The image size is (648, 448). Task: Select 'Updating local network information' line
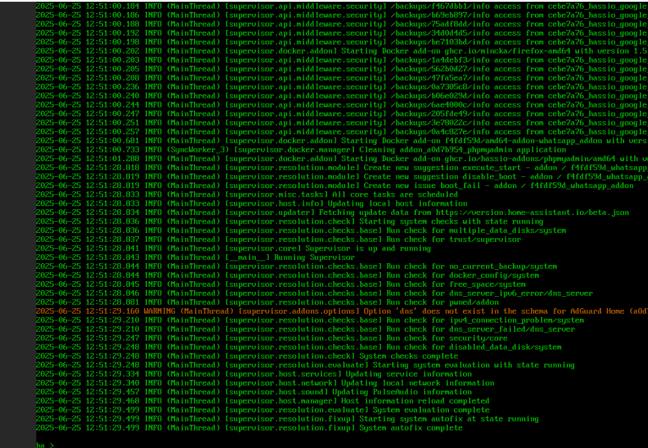[x=265, y=383]
